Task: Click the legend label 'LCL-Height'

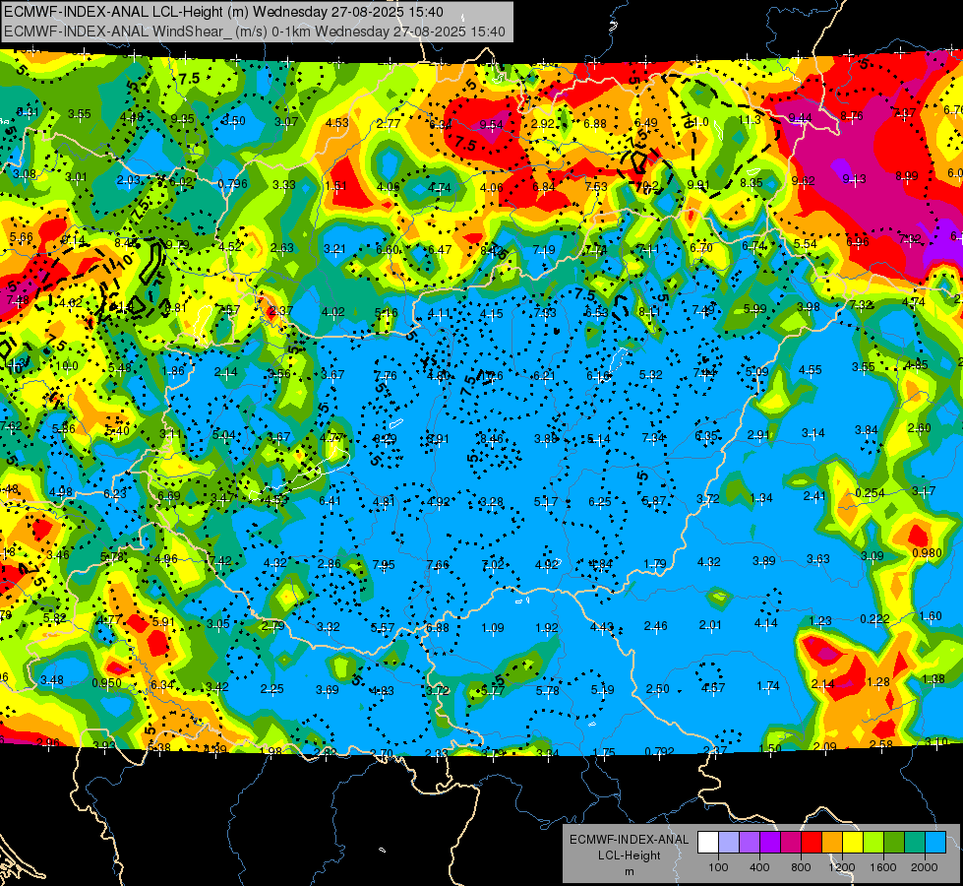Action: [x=629, y=855]
